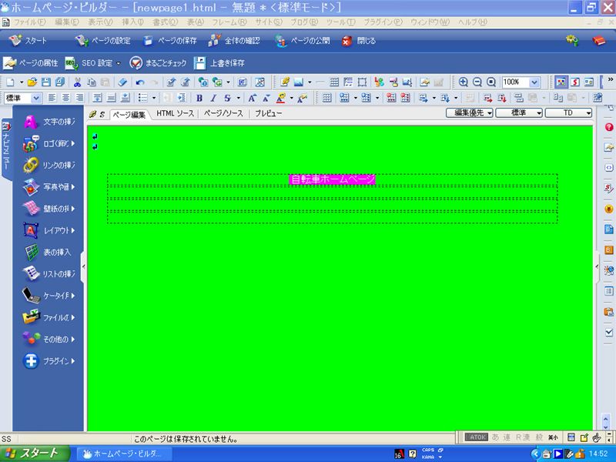Click the ホームページ・ビルダー taskbar button
The width and height of the screenshot is (616, 462).
[123, 454]
